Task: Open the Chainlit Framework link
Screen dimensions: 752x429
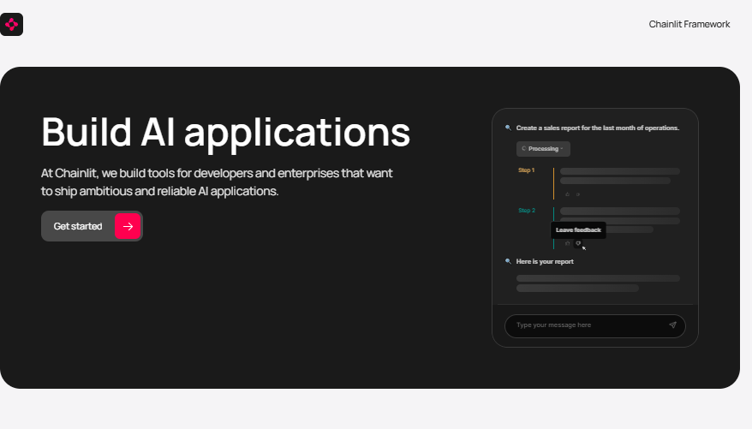Action: tap(689, 25)
